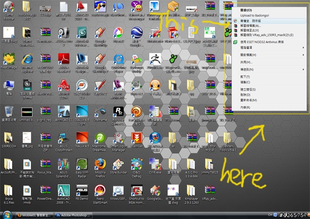Open the ASUS F8 Demo icon
This screenshot has height=219, width=310.
tap(82, 192)
